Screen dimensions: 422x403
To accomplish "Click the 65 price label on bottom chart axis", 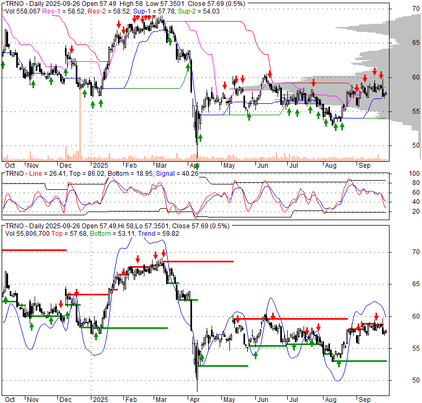I will point(416,284).
